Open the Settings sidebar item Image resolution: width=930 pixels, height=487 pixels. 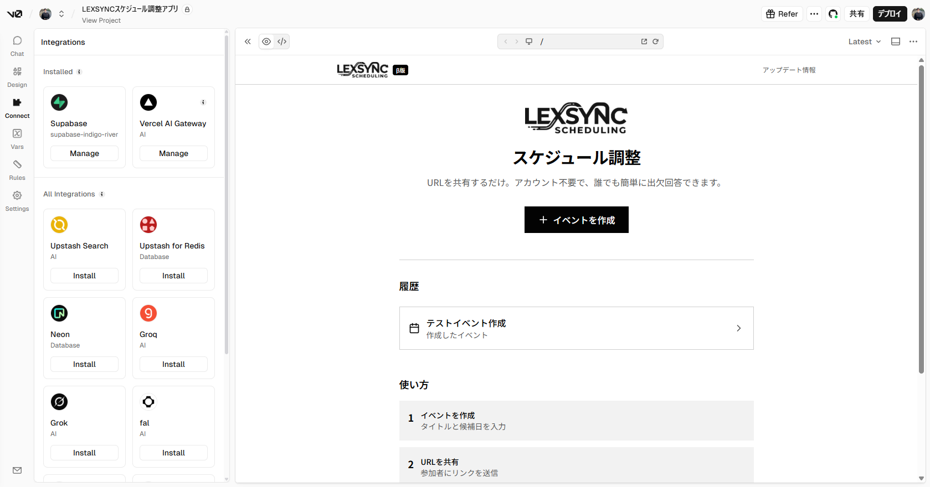point(17,201)
